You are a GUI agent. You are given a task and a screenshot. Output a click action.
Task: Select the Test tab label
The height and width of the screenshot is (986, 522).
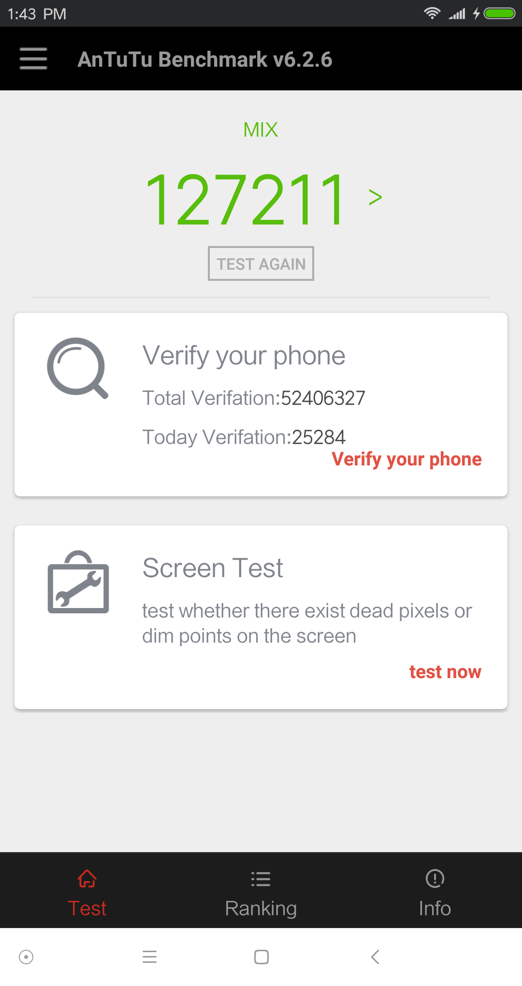pyautogui.click(x=87, y=908)
